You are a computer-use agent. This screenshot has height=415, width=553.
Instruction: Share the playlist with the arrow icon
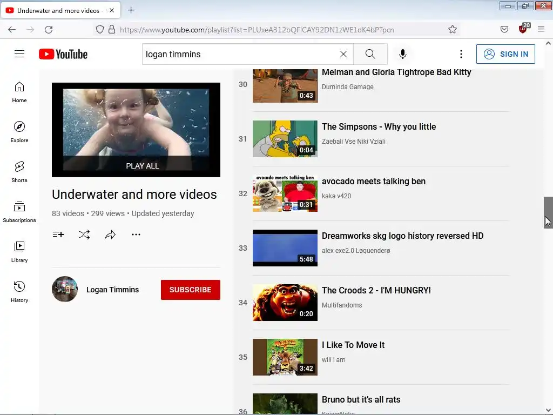[x=110, y=235]
